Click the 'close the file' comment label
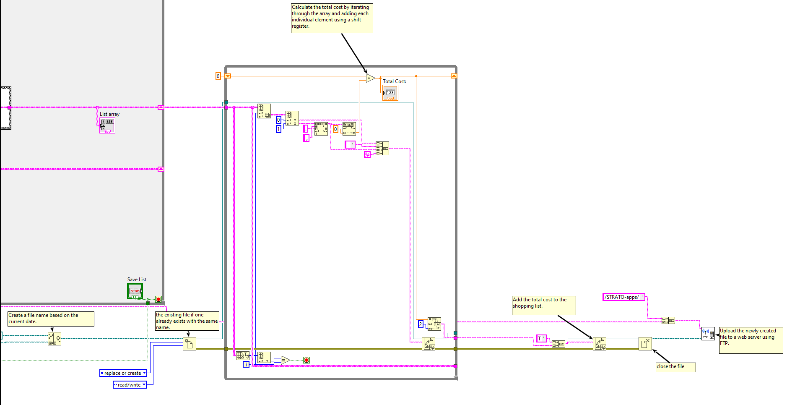The height and width of the screenshot is (405, 787). pos(675,367)
